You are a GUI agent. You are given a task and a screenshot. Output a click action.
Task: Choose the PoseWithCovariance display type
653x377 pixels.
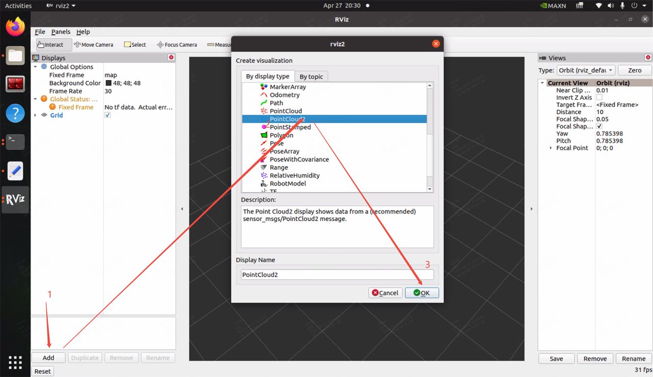click(299, 159)
